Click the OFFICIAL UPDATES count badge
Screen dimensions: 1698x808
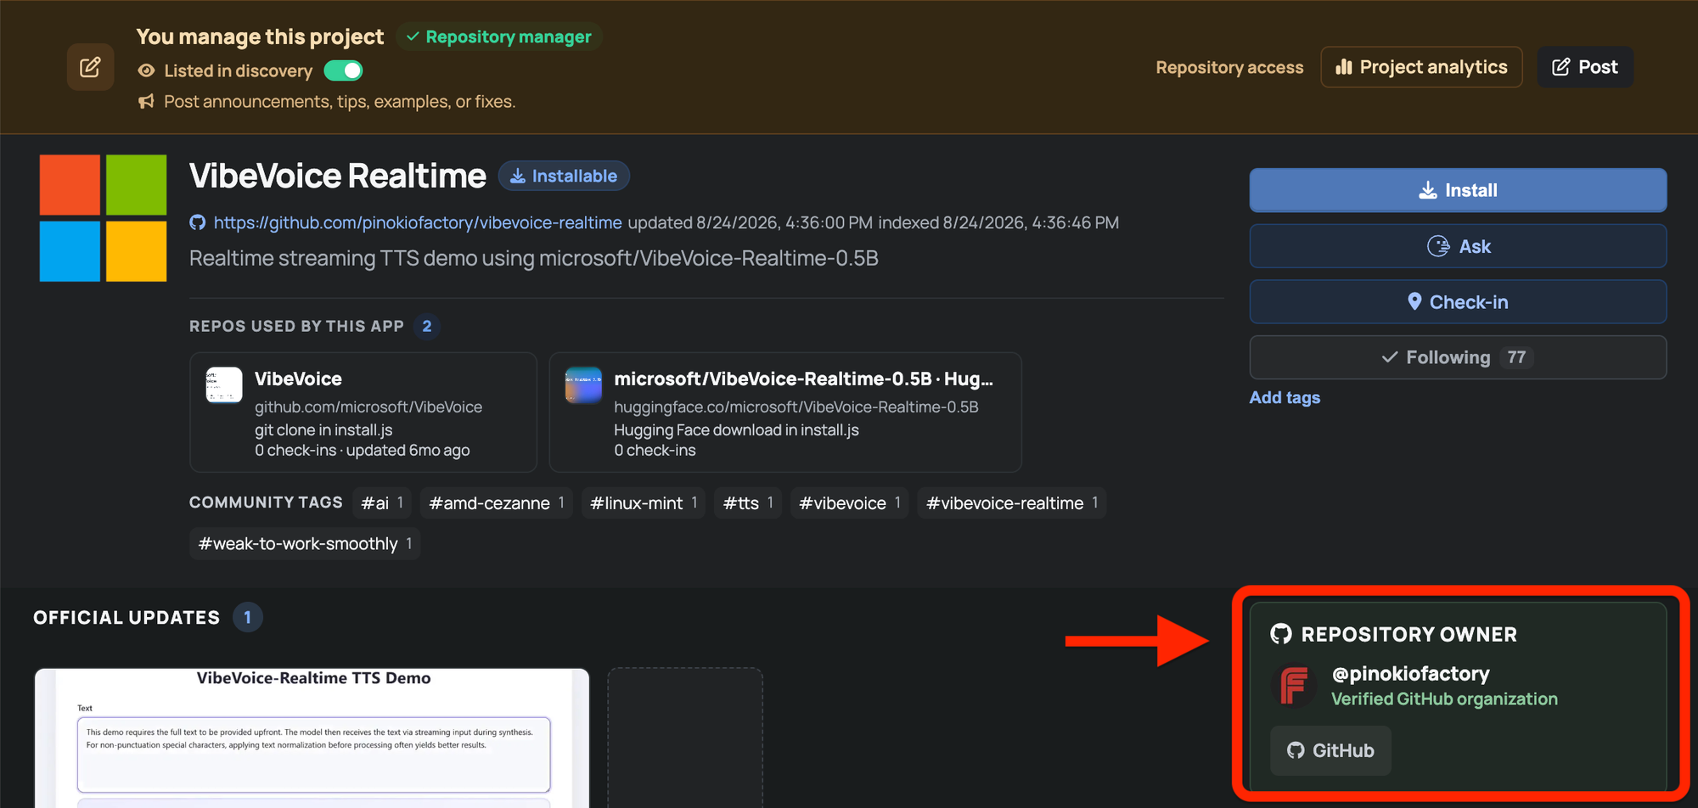(x=248, y=617)
